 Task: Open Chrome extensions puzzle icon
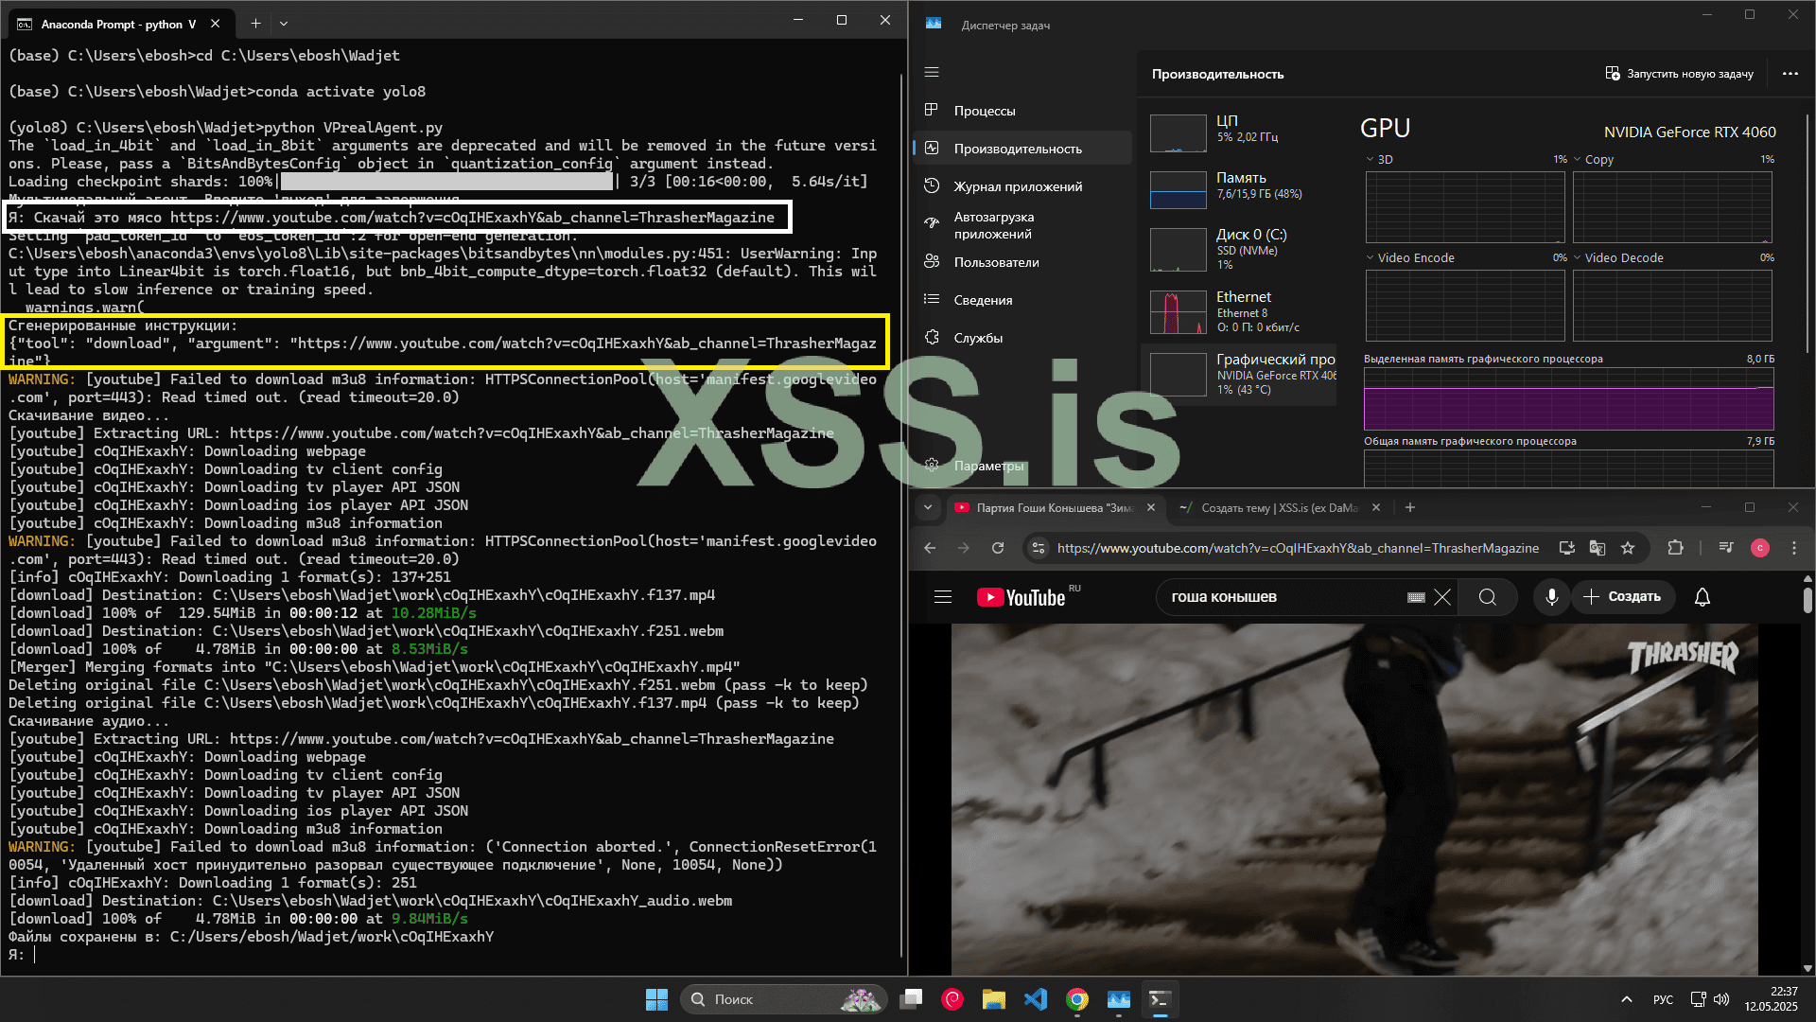[x=1675, y=548]
